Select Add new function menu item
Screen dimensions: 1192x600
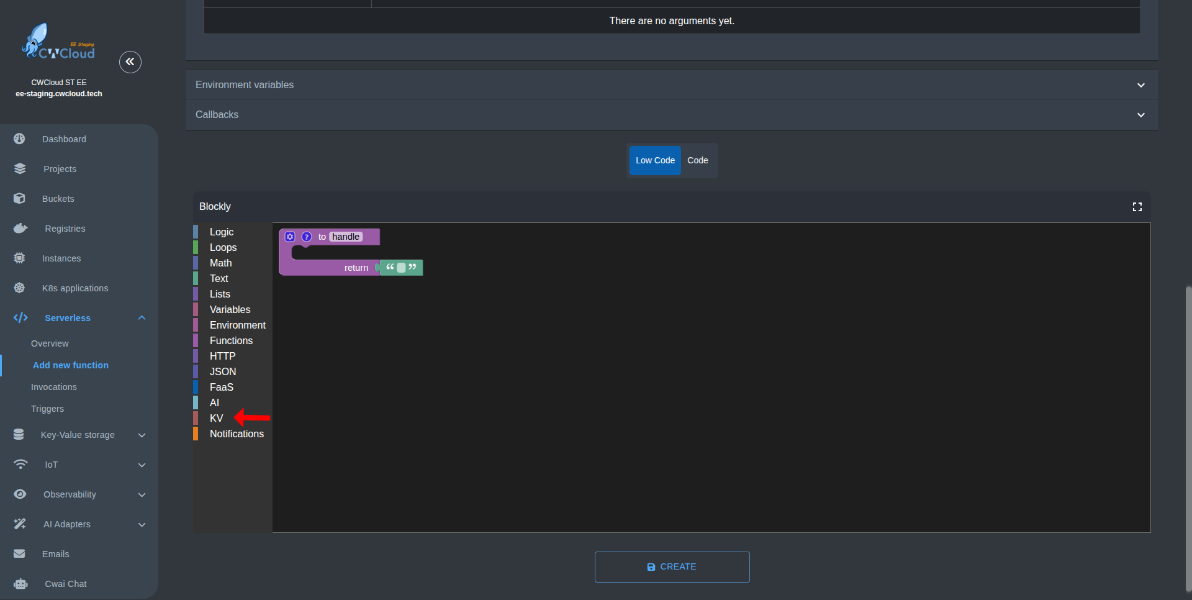(71, 365)
